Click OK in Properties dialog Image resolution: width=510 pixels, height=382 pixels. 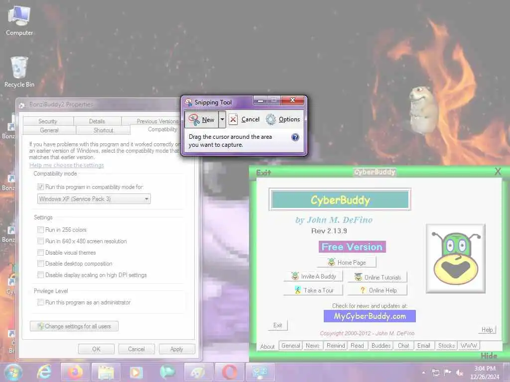[96, 349]
